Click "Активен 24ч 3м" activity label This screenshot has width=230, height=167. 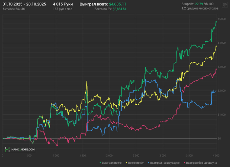pyautogui.click(x=13, y=9)
